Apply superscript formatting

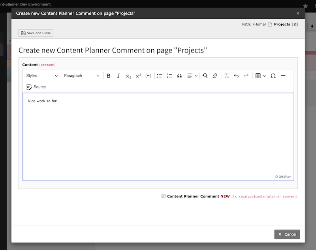[x=138, y=75]
